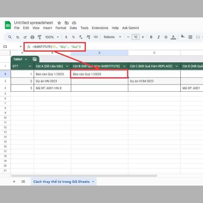The height and width of the screenshot is (203, 203).
Task: Switch to Cách thay thế từ trong GG Sheets tab
Action: [61, 182]
